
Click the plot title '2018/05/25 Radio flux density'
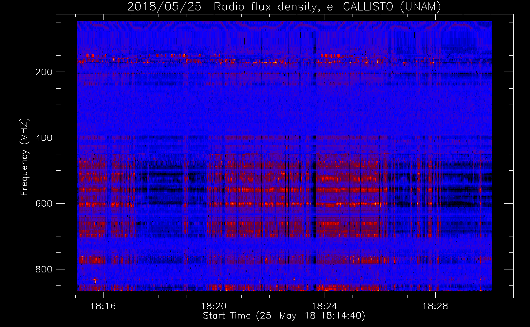[284, 7]
